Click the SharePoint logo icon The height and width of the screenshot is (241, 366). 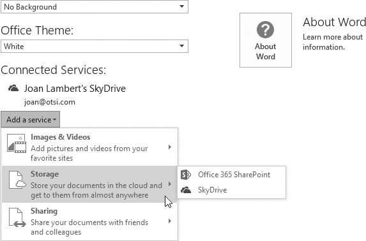click(x=186, y=175)
